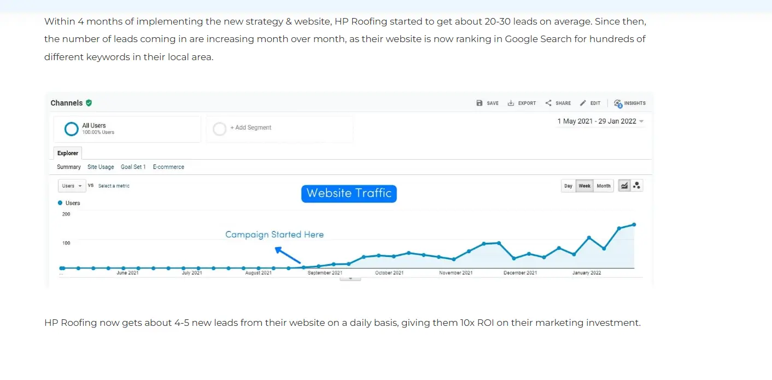Select the Explorer tab

tap(68, 153)
